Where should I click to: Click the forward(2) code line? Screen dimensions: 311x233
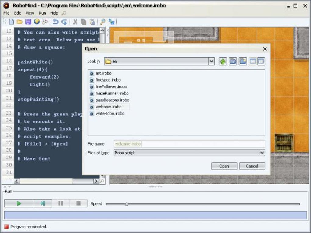point(44,77)
